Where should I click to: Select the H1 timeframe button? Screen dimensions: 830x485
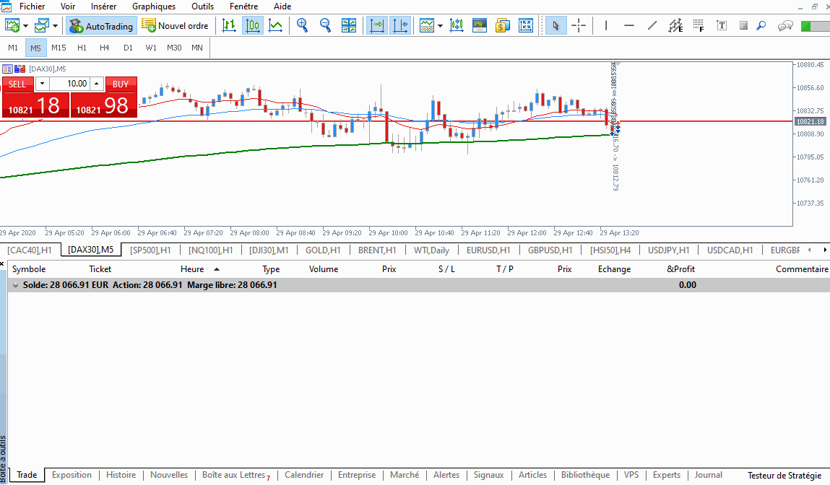tap(82, 48)
